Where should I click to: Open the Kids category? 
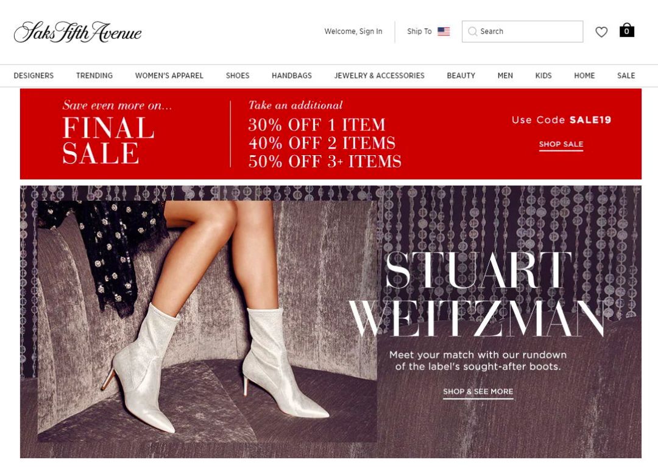pos(543,75)
